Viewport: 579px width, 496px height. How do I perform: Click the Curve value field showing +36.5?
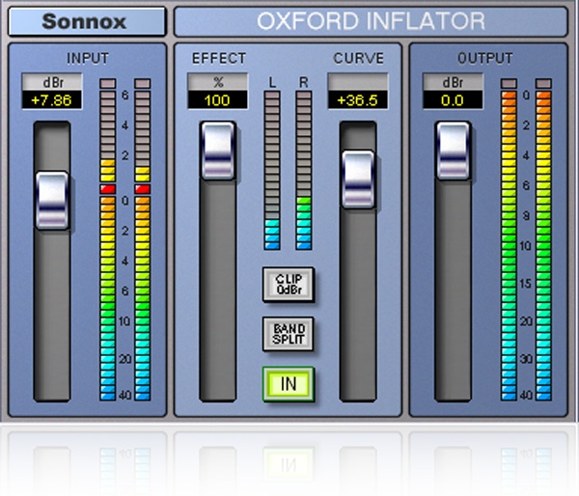coord(357,100)
